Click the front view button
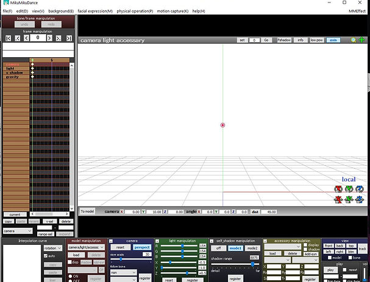 (329, 246)
